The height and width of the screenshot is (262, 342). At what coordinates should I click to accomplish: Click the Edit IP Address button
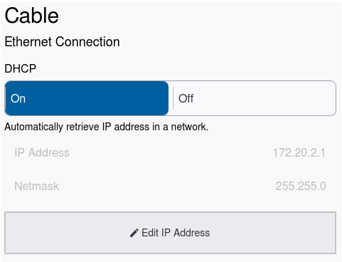(x=170, y=233)
